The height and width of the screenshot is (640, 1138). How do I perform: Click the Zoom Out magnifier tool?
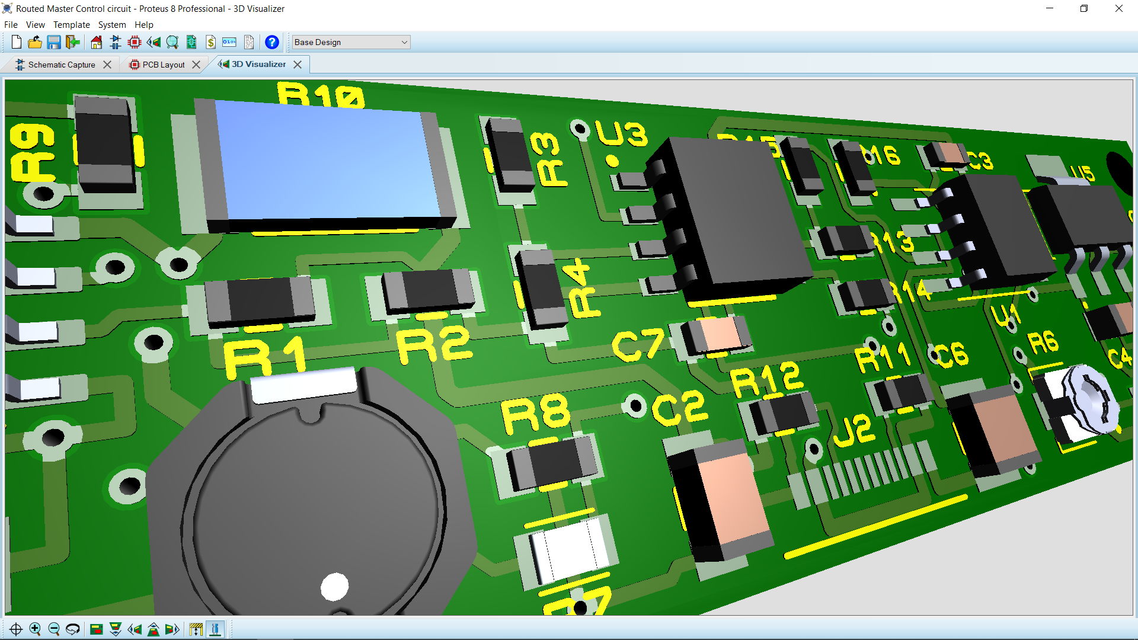tap(54, 629)
